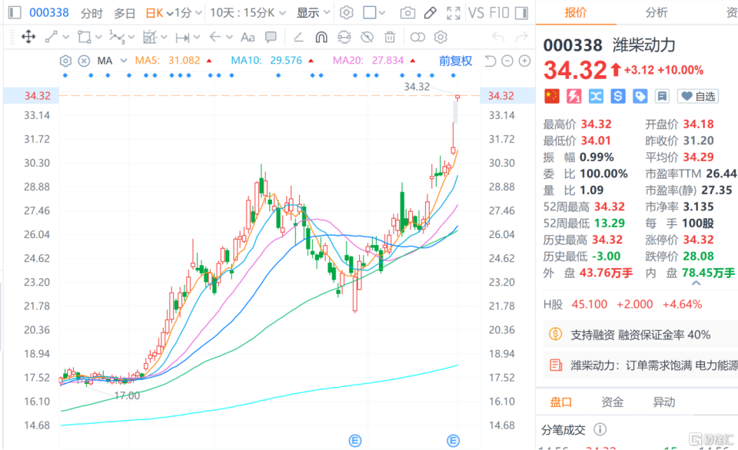Delete drawings with trash icon
Screen dimensions: 738x450
[390, 37]
